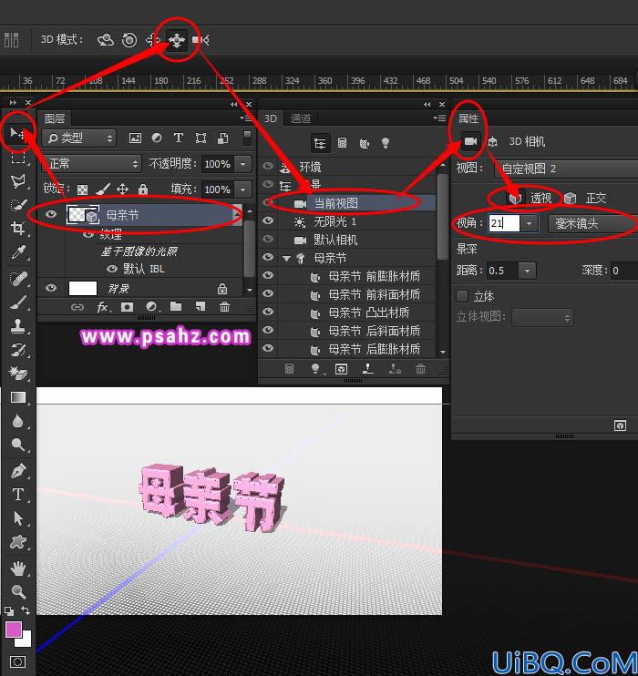Select the Zoom tool
Viewport: 638px width, 676px height.
click(x=17, y=591)
